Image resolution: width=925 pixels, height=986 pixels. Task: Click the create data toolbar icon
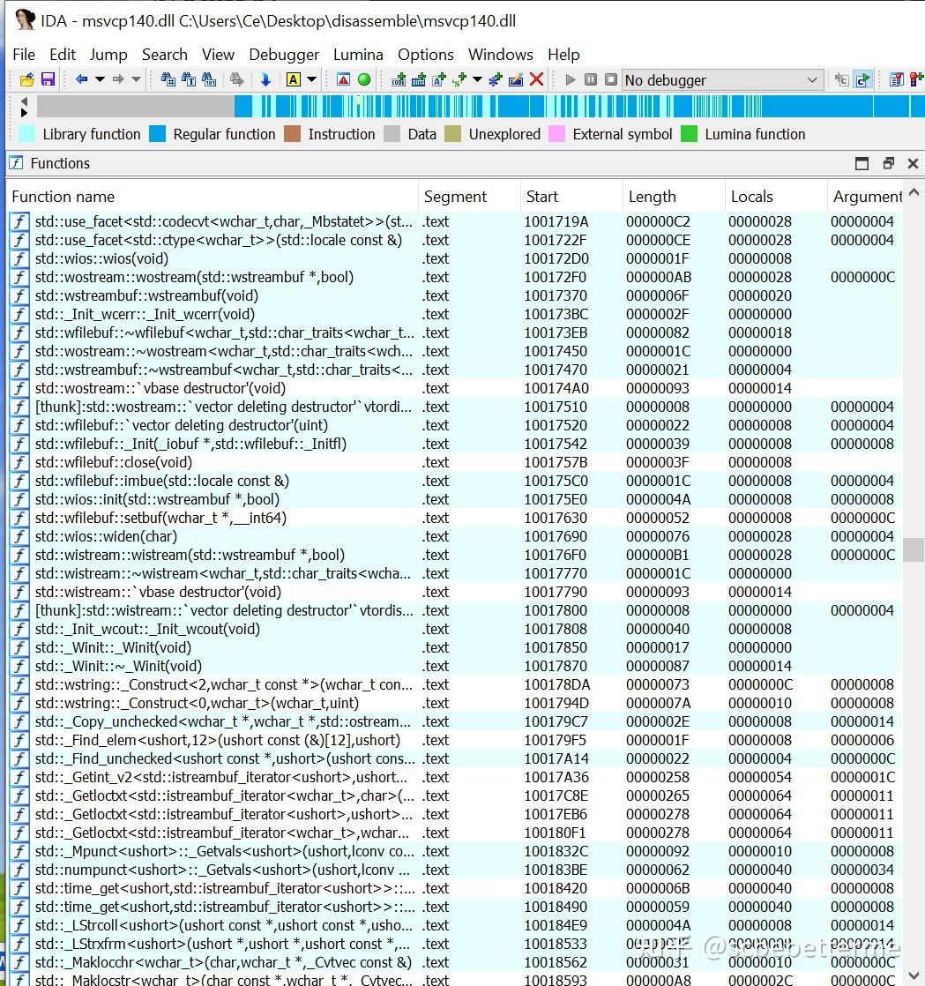pos(419,80)
